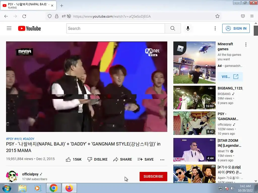Open the #DADDY hashtag link
258x193 pixels.
[29, 139]
